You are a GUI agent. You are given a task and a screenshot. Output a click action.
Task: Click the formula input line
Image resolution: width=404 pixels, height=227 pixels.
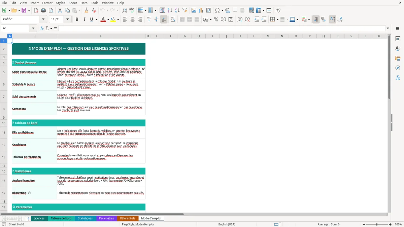222,28
